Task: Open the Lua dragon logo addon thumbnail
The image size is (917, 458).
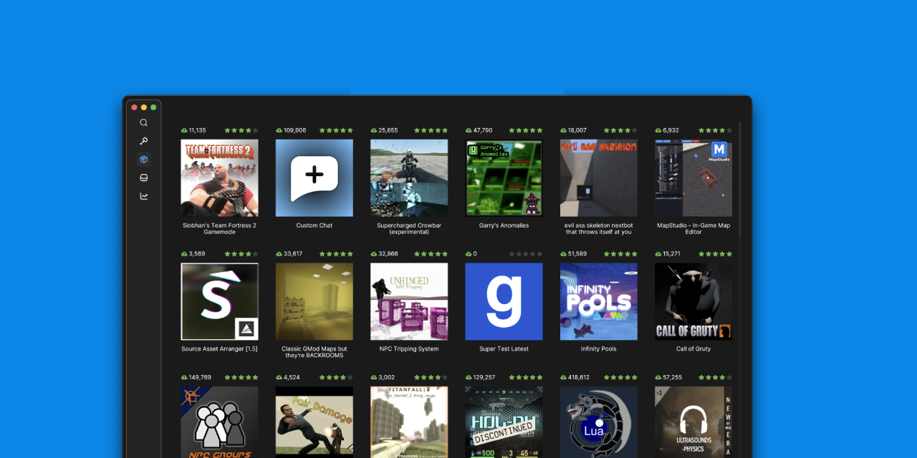Action: point(599,422)
